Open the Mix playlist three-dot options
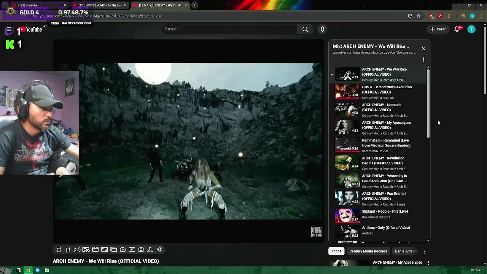The image size is (487, 274). tap(423, 60)
